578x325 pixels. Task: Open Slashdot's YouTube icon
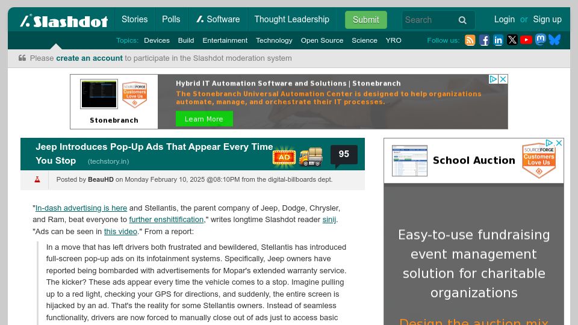click(526, 40)
